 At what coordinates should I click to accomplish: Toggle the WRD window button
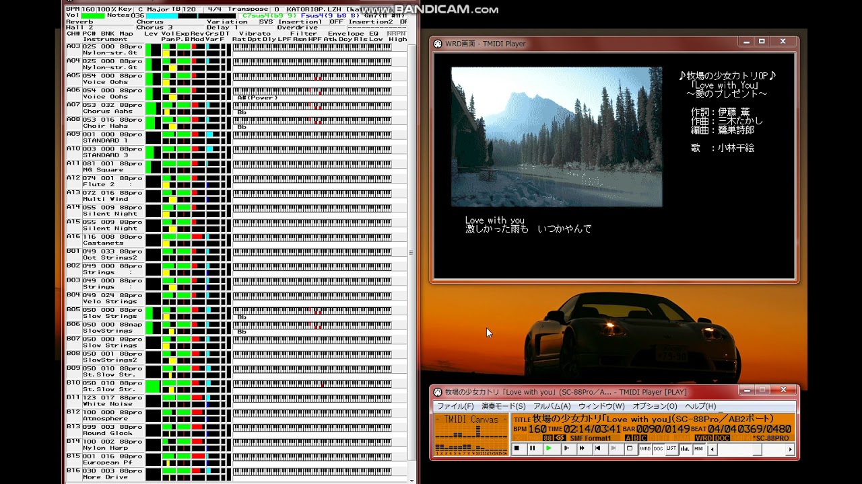644,448
